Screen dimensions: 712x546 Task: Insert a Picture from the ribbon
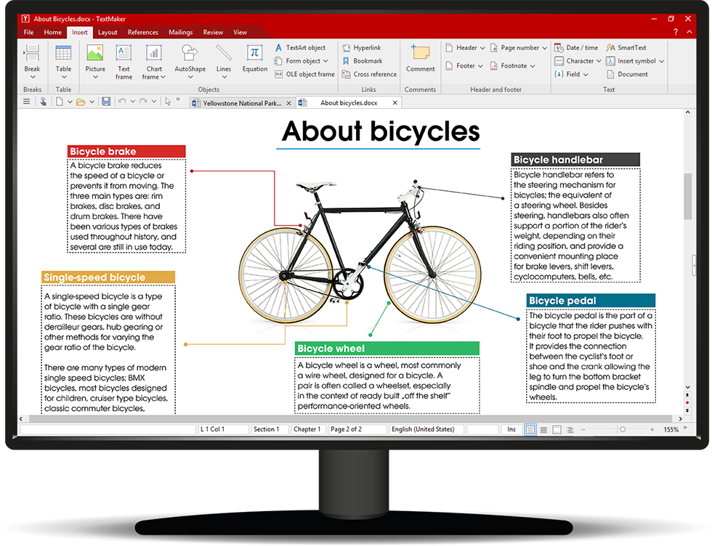click(95, 60)
